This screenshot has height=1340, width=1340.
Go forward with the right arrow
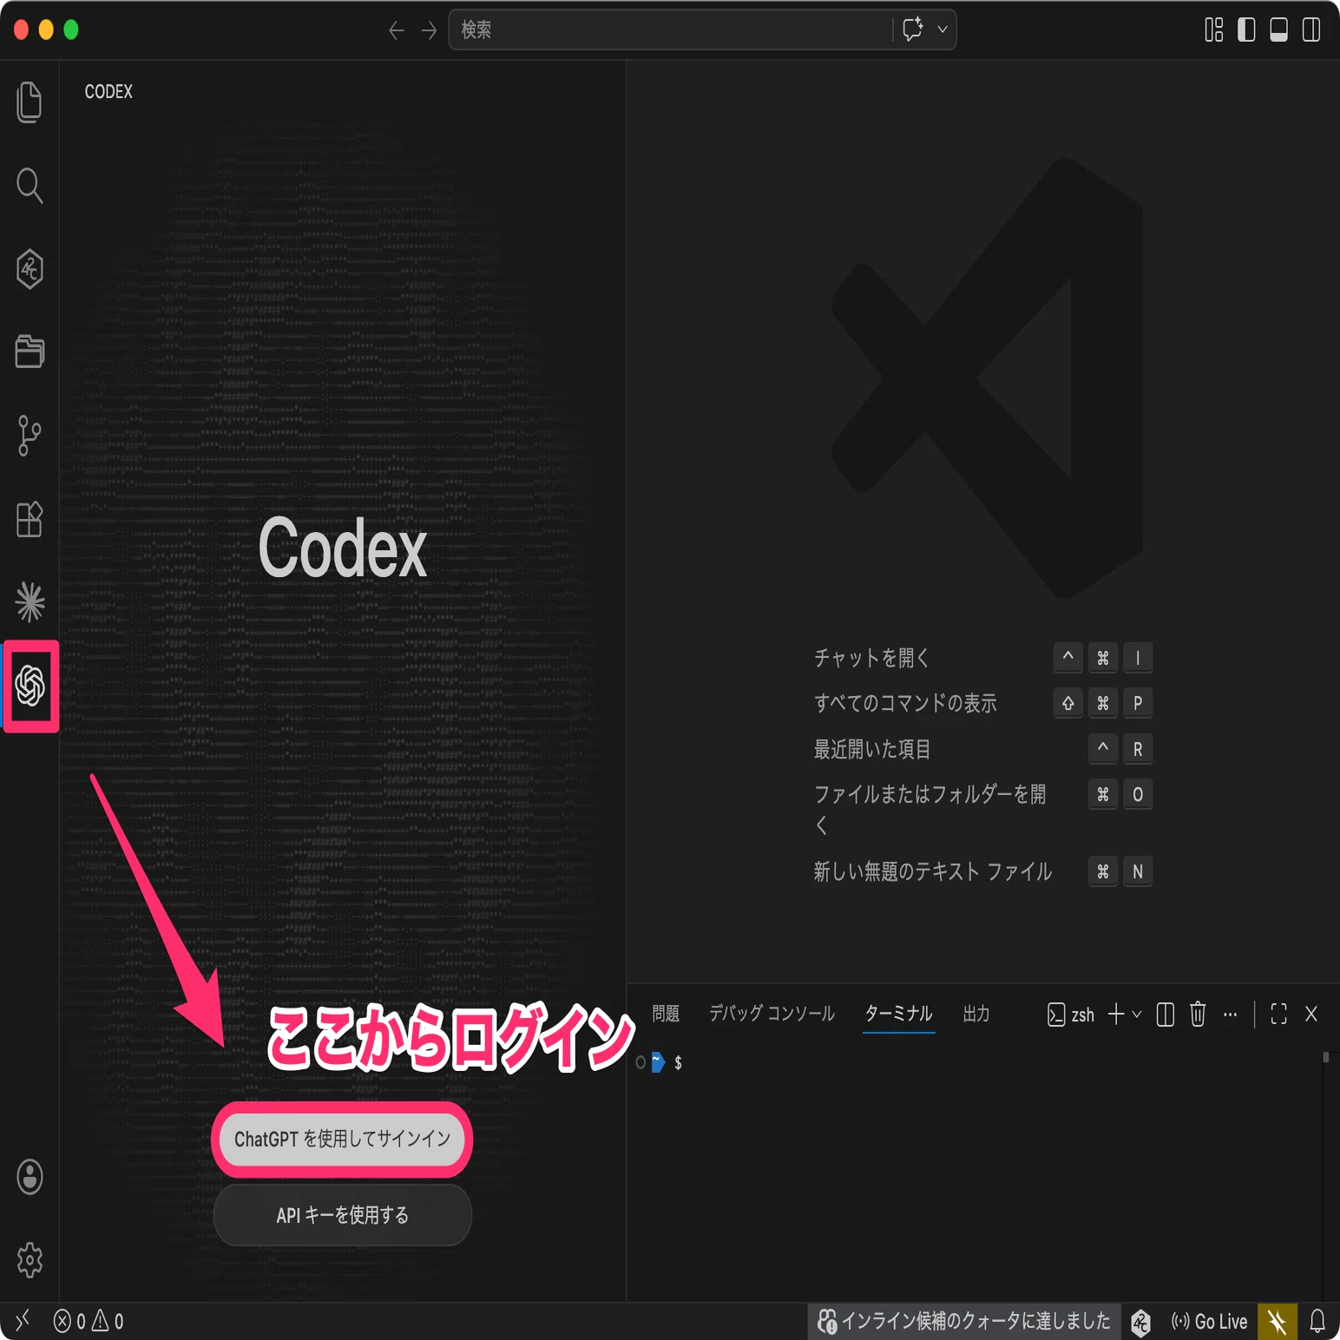pyautogui.click(x=429, y=30)
